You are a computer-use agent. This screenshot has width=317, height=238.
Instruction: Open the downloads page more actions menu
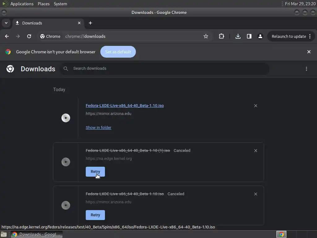306,69
